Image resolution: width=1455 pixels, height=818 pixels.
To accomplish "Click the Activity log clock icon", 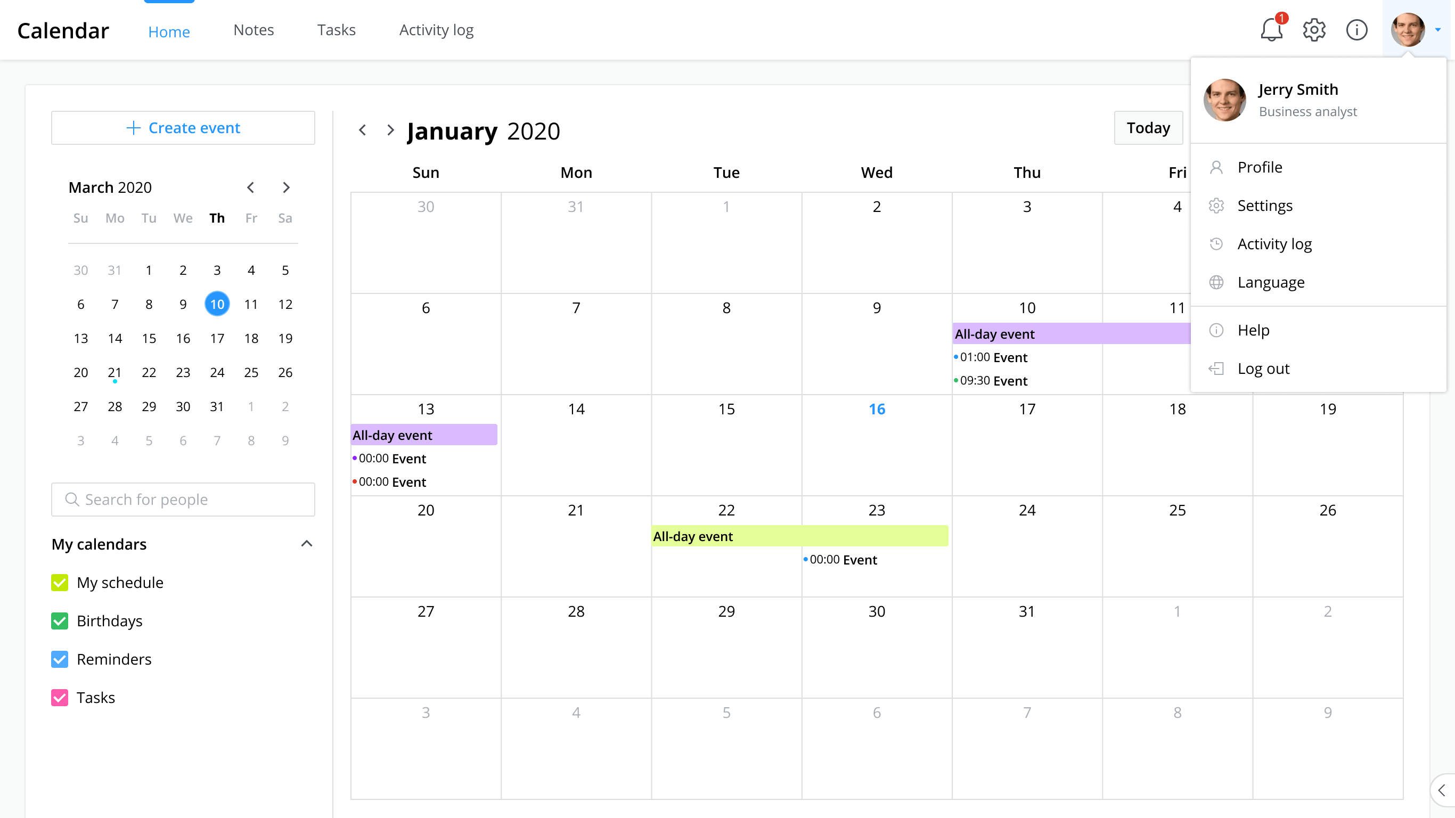I will point(1216,244).
